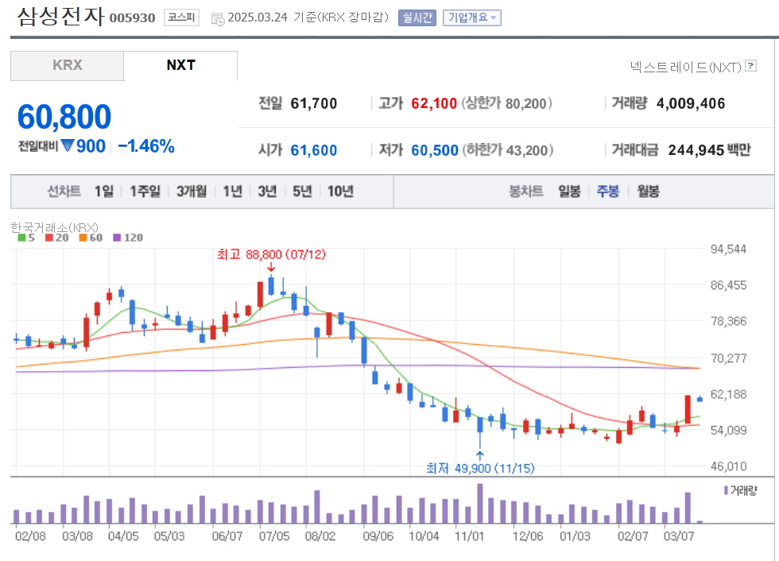The width and height of the screenshot is (779, 561).
Task: Click the 5-day moving average green legend square
Action: point(21,238)
